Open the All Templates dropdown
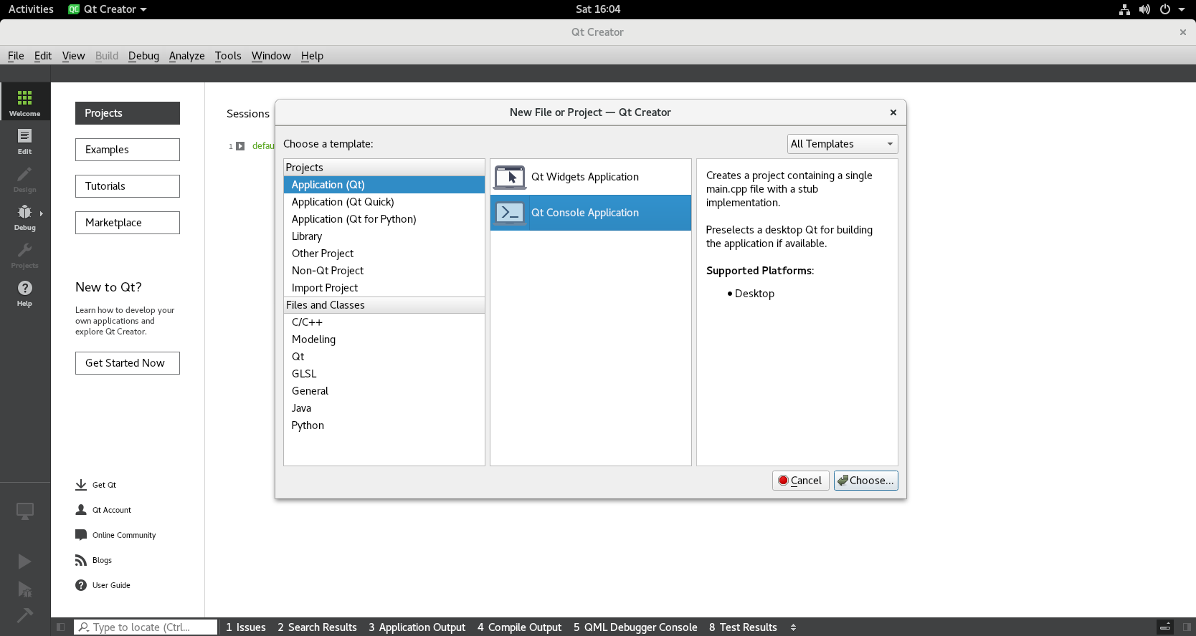This screenshot has width=1196, height=636. coord(842,144)
